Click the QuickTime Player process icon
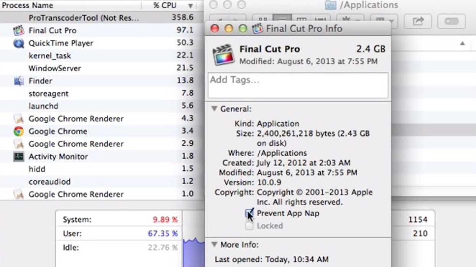This screenshot has width=476, height=267. point(18,43)
